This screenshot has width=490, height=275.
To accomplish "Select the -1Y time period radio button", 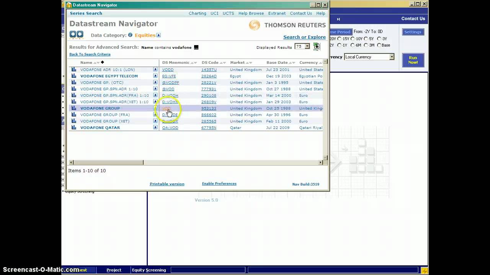I will tap(339, 45).
